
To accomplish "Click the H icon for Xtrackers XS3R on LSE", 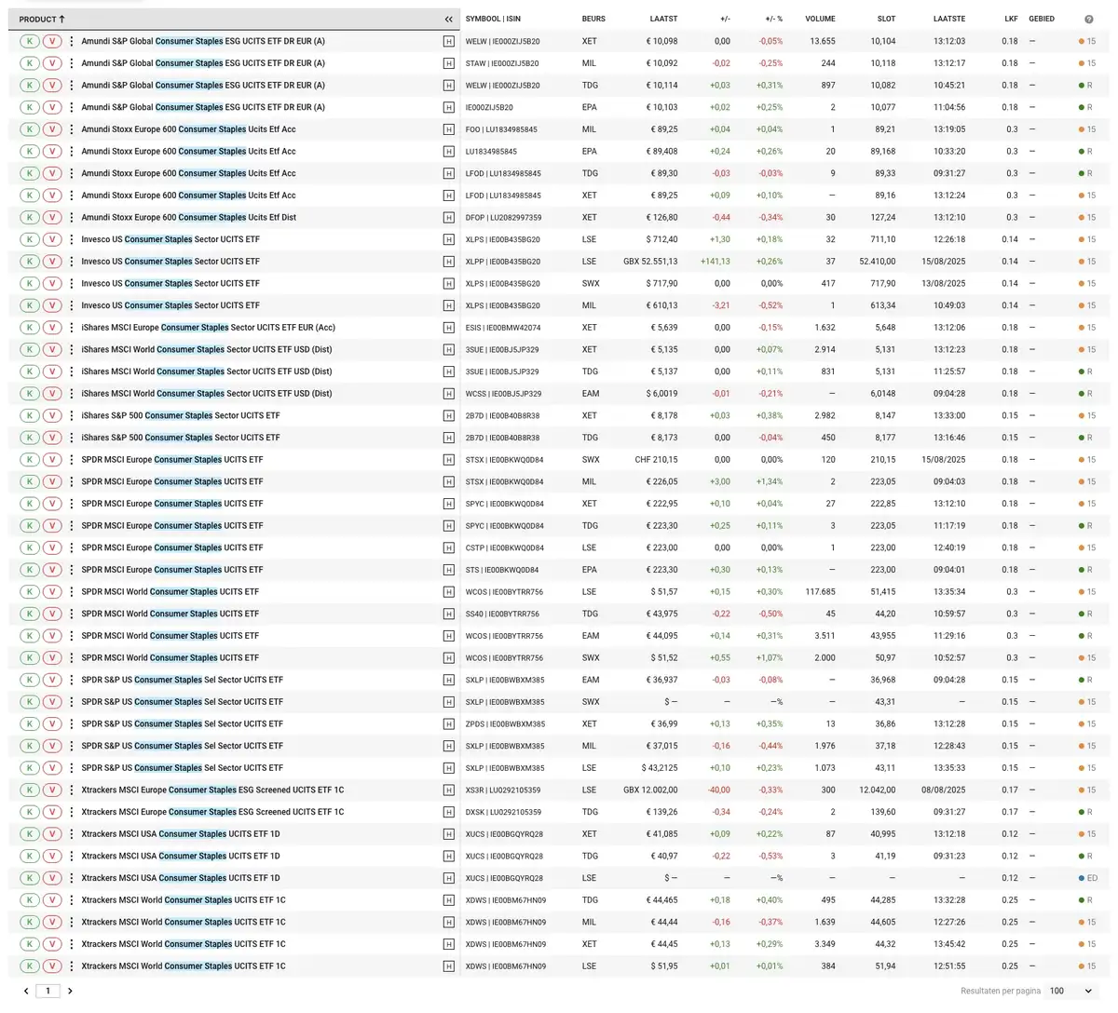I will click(x=449, y=790).
